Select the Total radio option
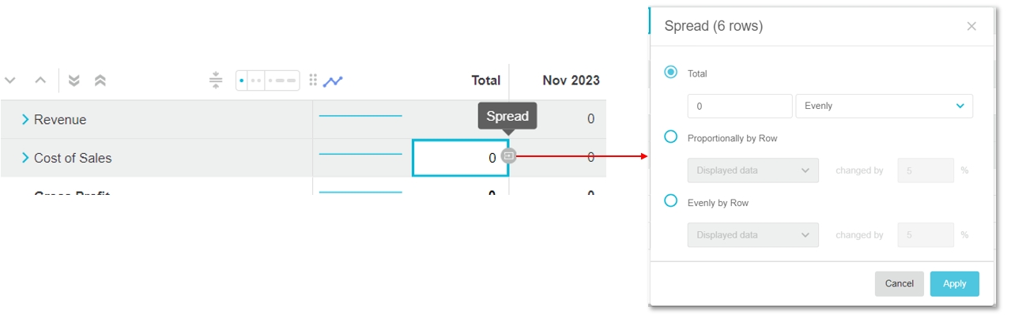The width and height of the screenshot is (1011, 318). (x=671, y=73)
